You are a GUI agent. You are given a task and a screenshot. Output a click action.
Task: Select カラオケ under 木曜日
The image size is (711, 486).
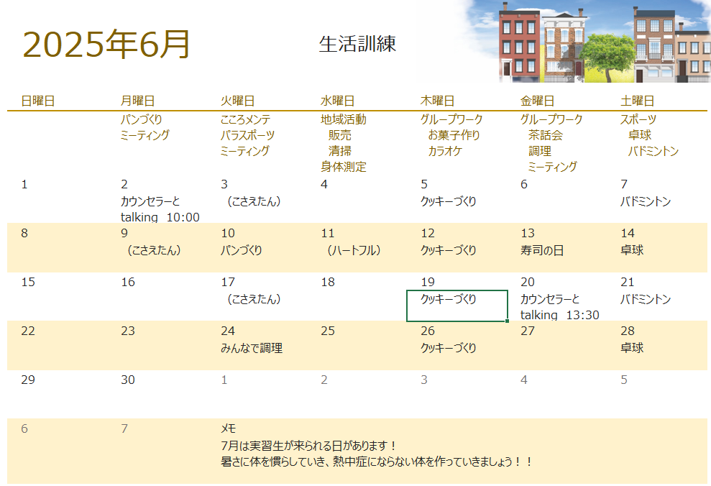click(x=445, y=151)
